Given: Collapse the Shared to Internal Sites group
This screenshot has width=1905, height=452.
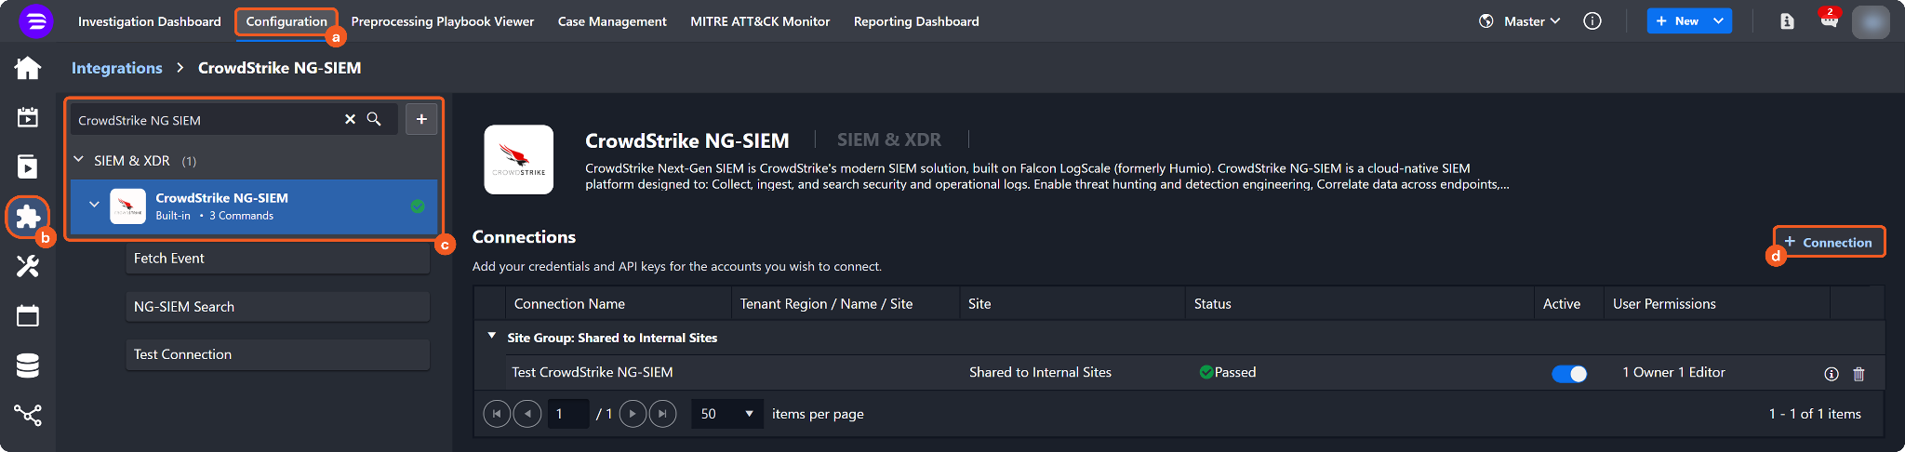Looking at the screenshot, I should [492, 337].
